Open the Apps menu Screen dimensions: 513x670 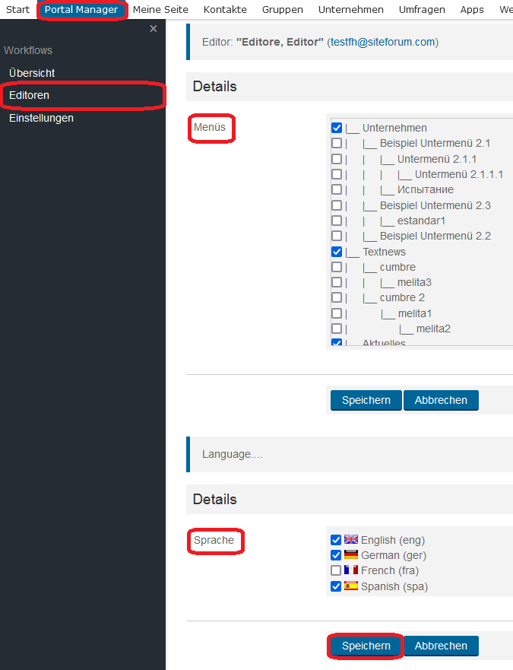click(x=472, y=9)
